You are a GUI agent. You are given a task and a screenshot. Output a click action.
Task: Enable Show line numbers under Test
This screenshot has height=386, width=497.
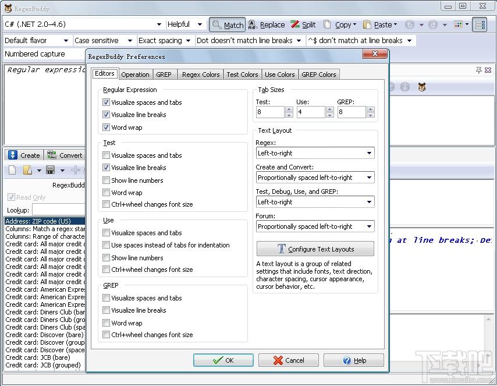click(x=106, y=180)
